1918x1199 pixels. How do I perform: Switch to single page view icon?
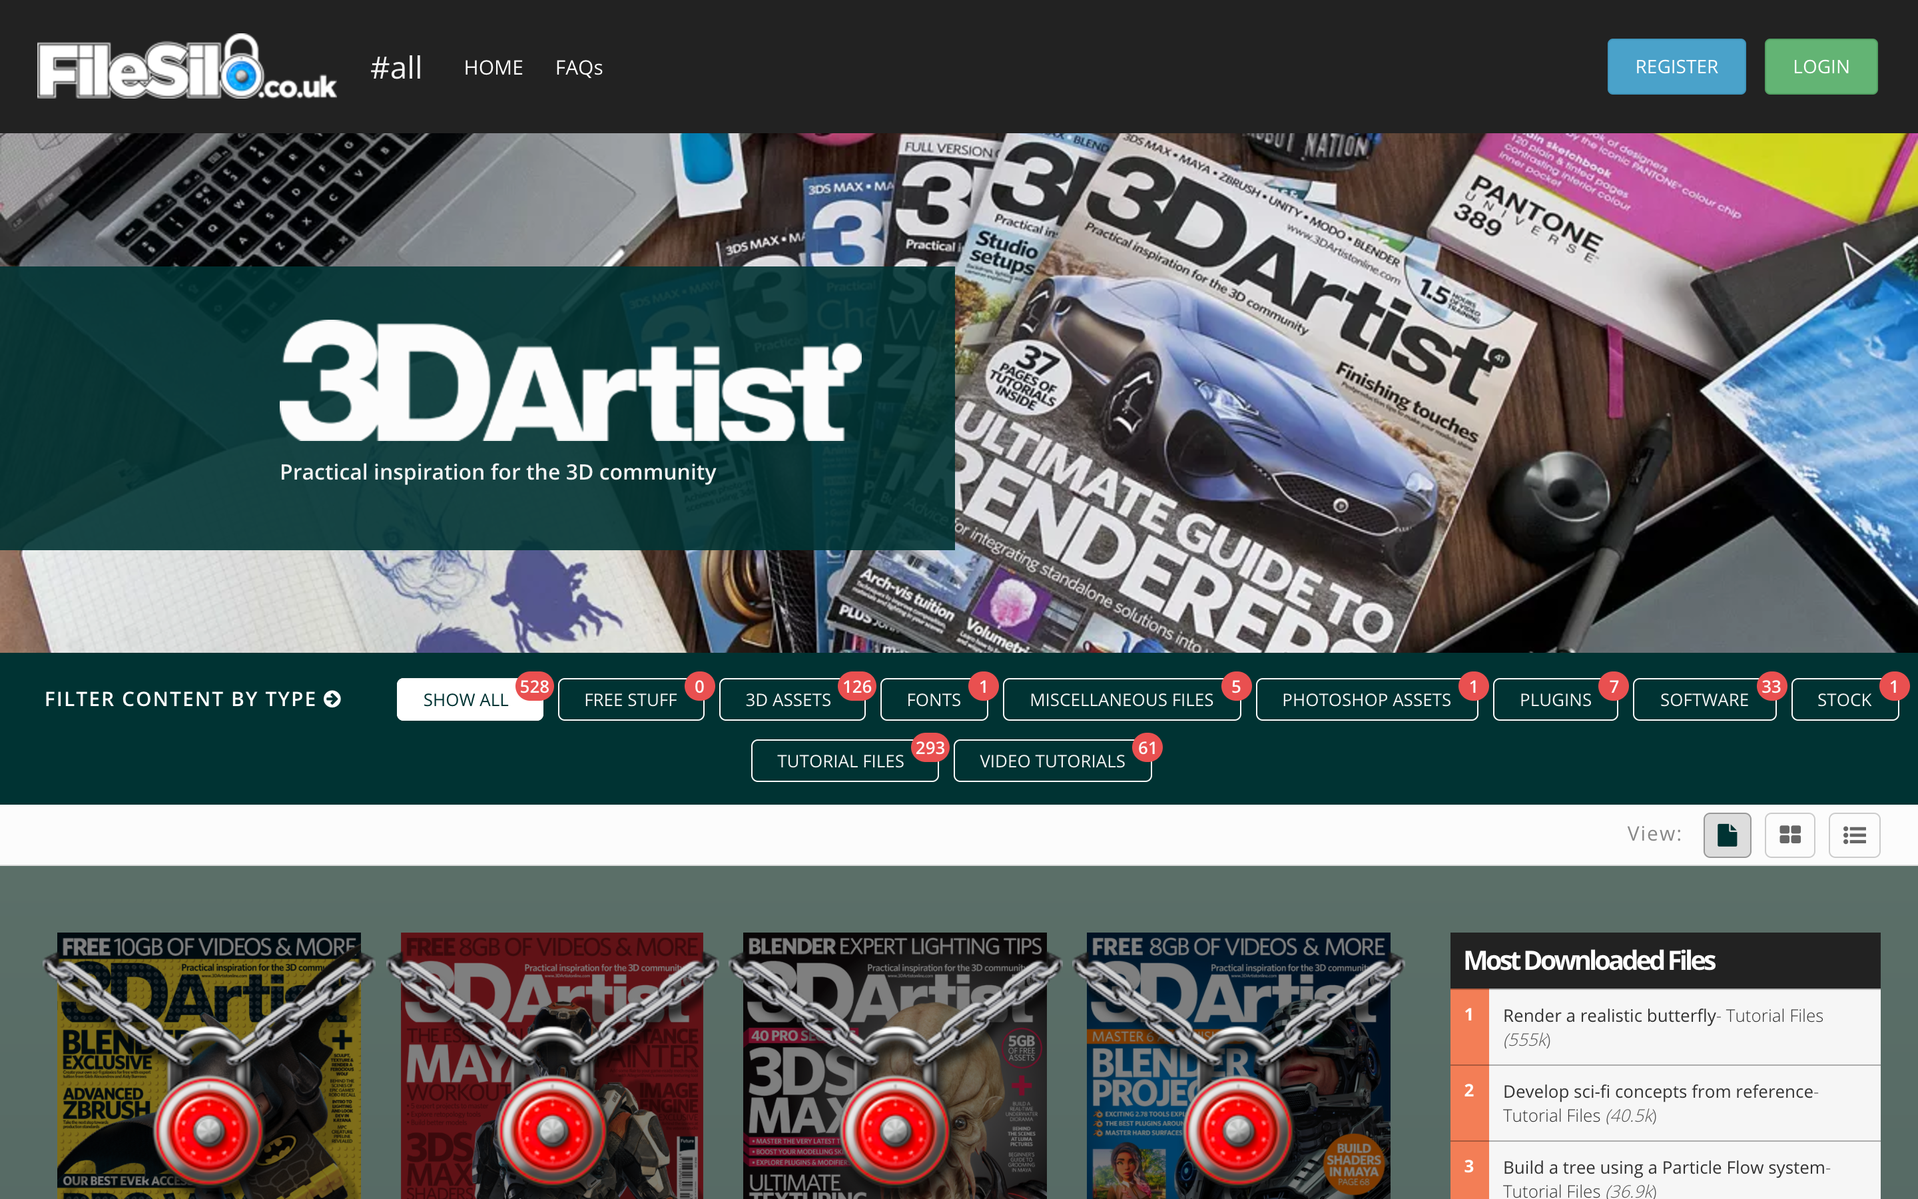coord(1727,834)
